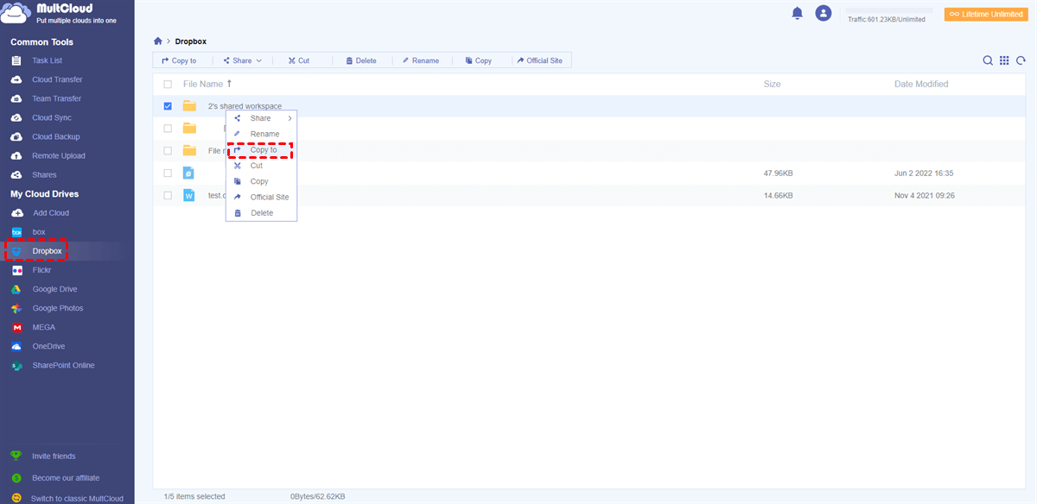The image size is (1037, 504).
Task: Click the refresh icon
Action: [x=1021, y=60]
